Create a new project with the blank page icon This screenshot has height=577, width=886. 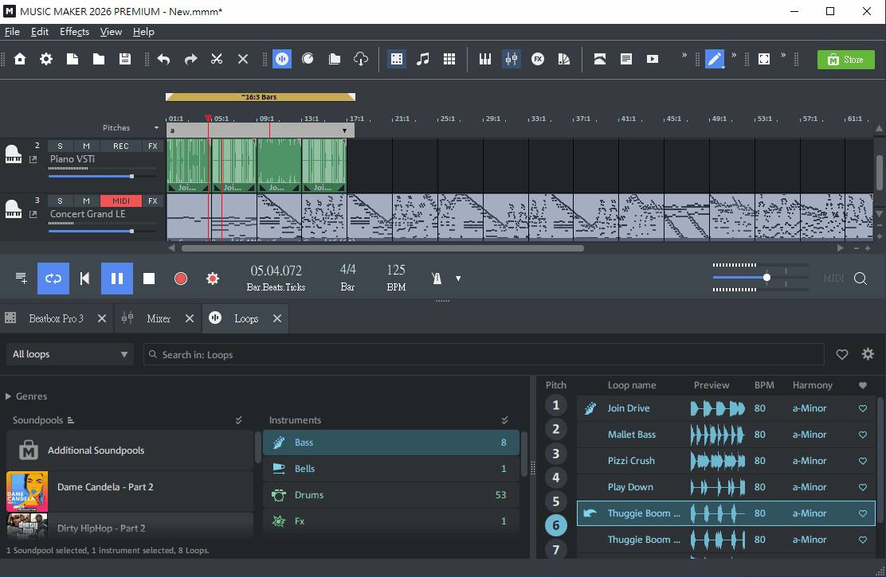pyautogui.click(x=73, y=59)
